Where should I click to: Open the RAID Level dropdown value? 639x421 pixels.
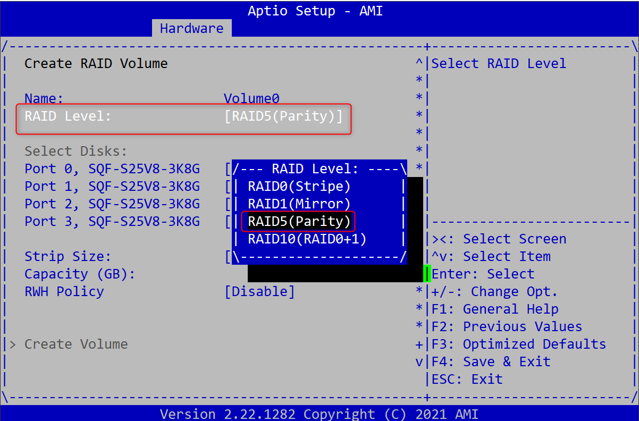pos(283,116)
